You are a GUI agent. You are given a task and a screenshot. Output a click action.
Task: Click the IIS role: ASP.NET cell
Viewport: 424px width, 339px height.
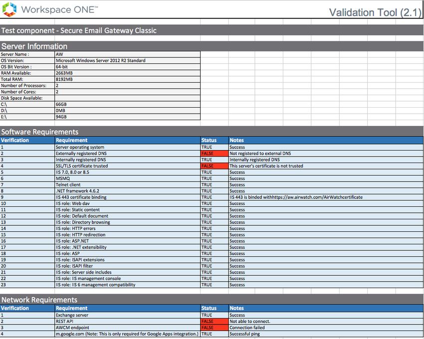(x=127, y=241)
